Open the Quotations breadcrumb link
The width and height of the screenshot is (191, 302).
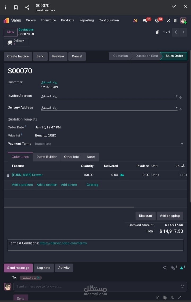pos(26,30)
